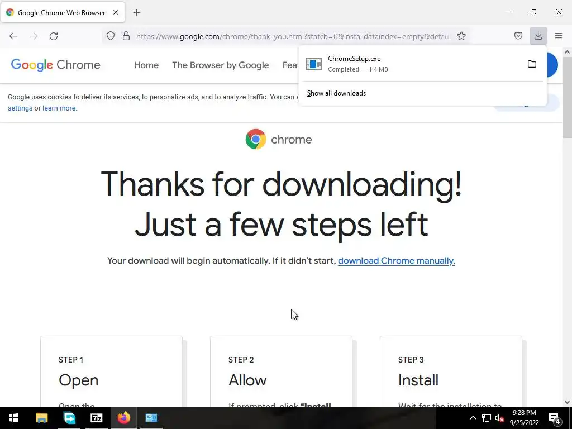Click the Google Chrome logo
The image size is (572, 429).
[x=55, y=65]
